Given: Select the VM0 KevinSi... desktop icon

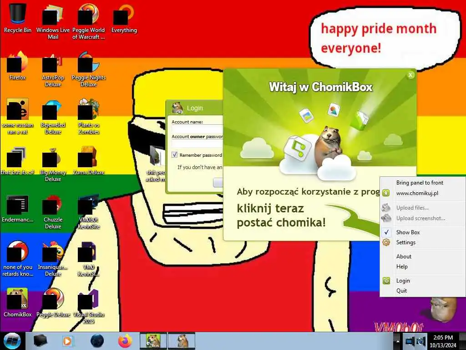Looking at the screenshot, I should 89,258.
